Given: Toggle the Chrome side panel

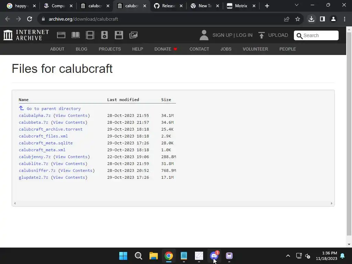Looking at the screenshot, I should tap(322, 19).
